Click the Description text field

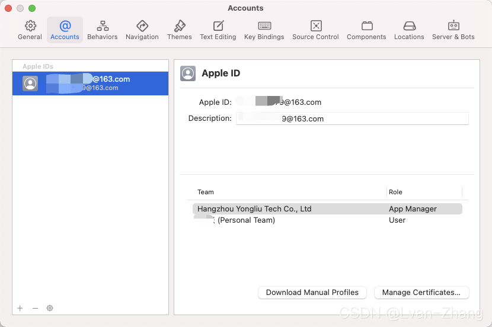pyautogui.click(x=352, y=118)
